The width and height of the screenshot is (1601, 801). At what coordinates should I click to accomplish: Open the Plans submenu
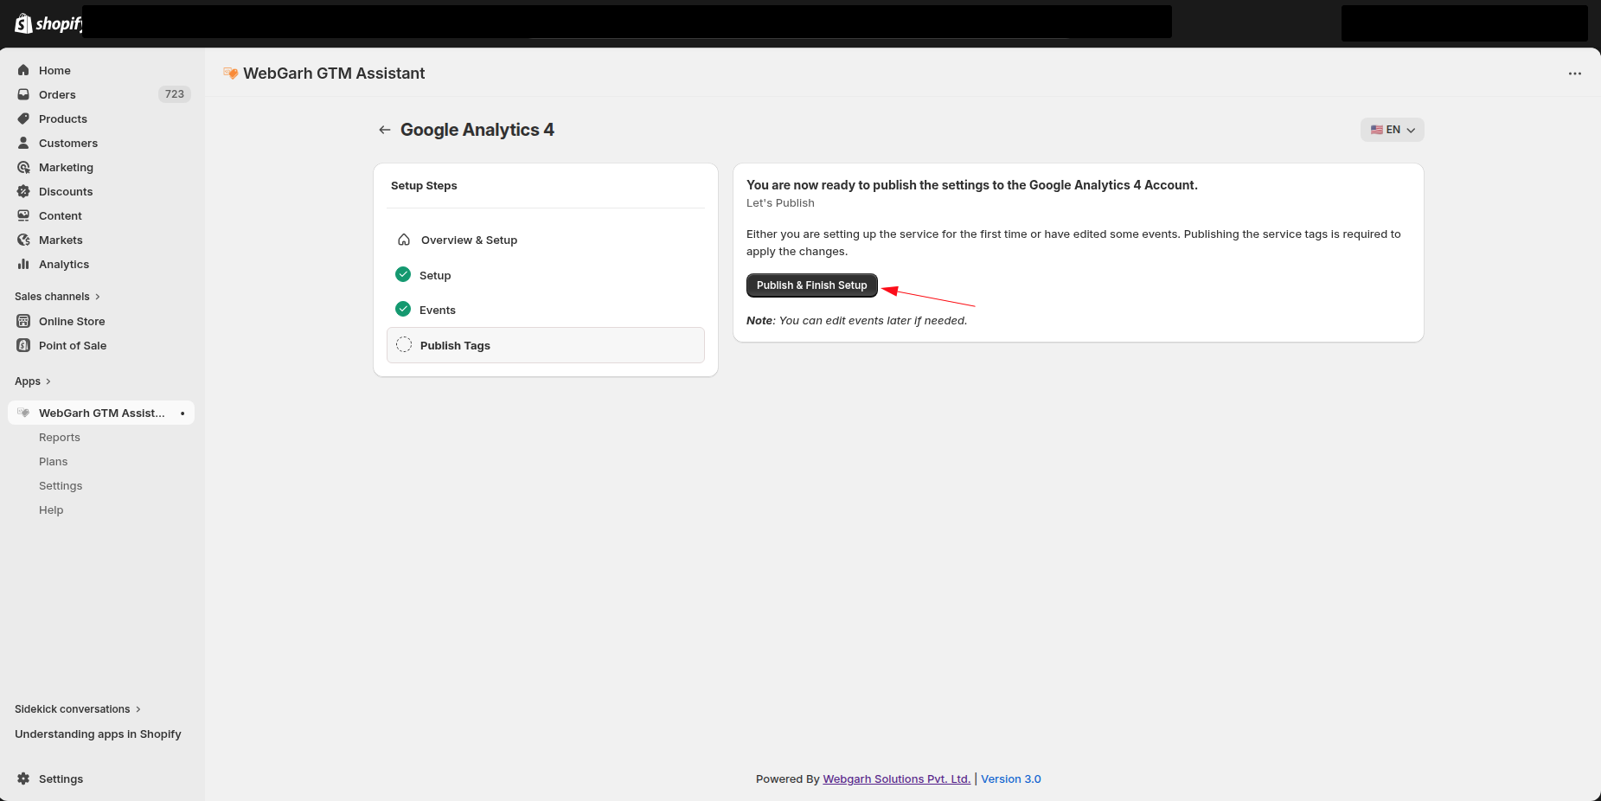(x=53, y=462)
